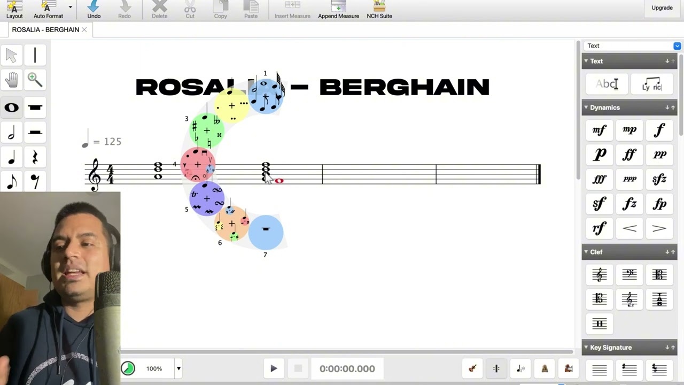Collapse the Clef panel section
The width and height of the screenshot is (684, 385).
click(586, 252)
